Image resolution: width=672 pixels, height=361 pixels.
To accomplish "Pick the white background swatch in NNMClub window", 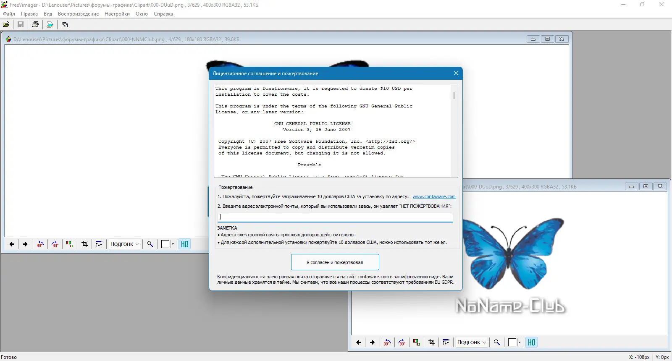I will pos(165,244).
